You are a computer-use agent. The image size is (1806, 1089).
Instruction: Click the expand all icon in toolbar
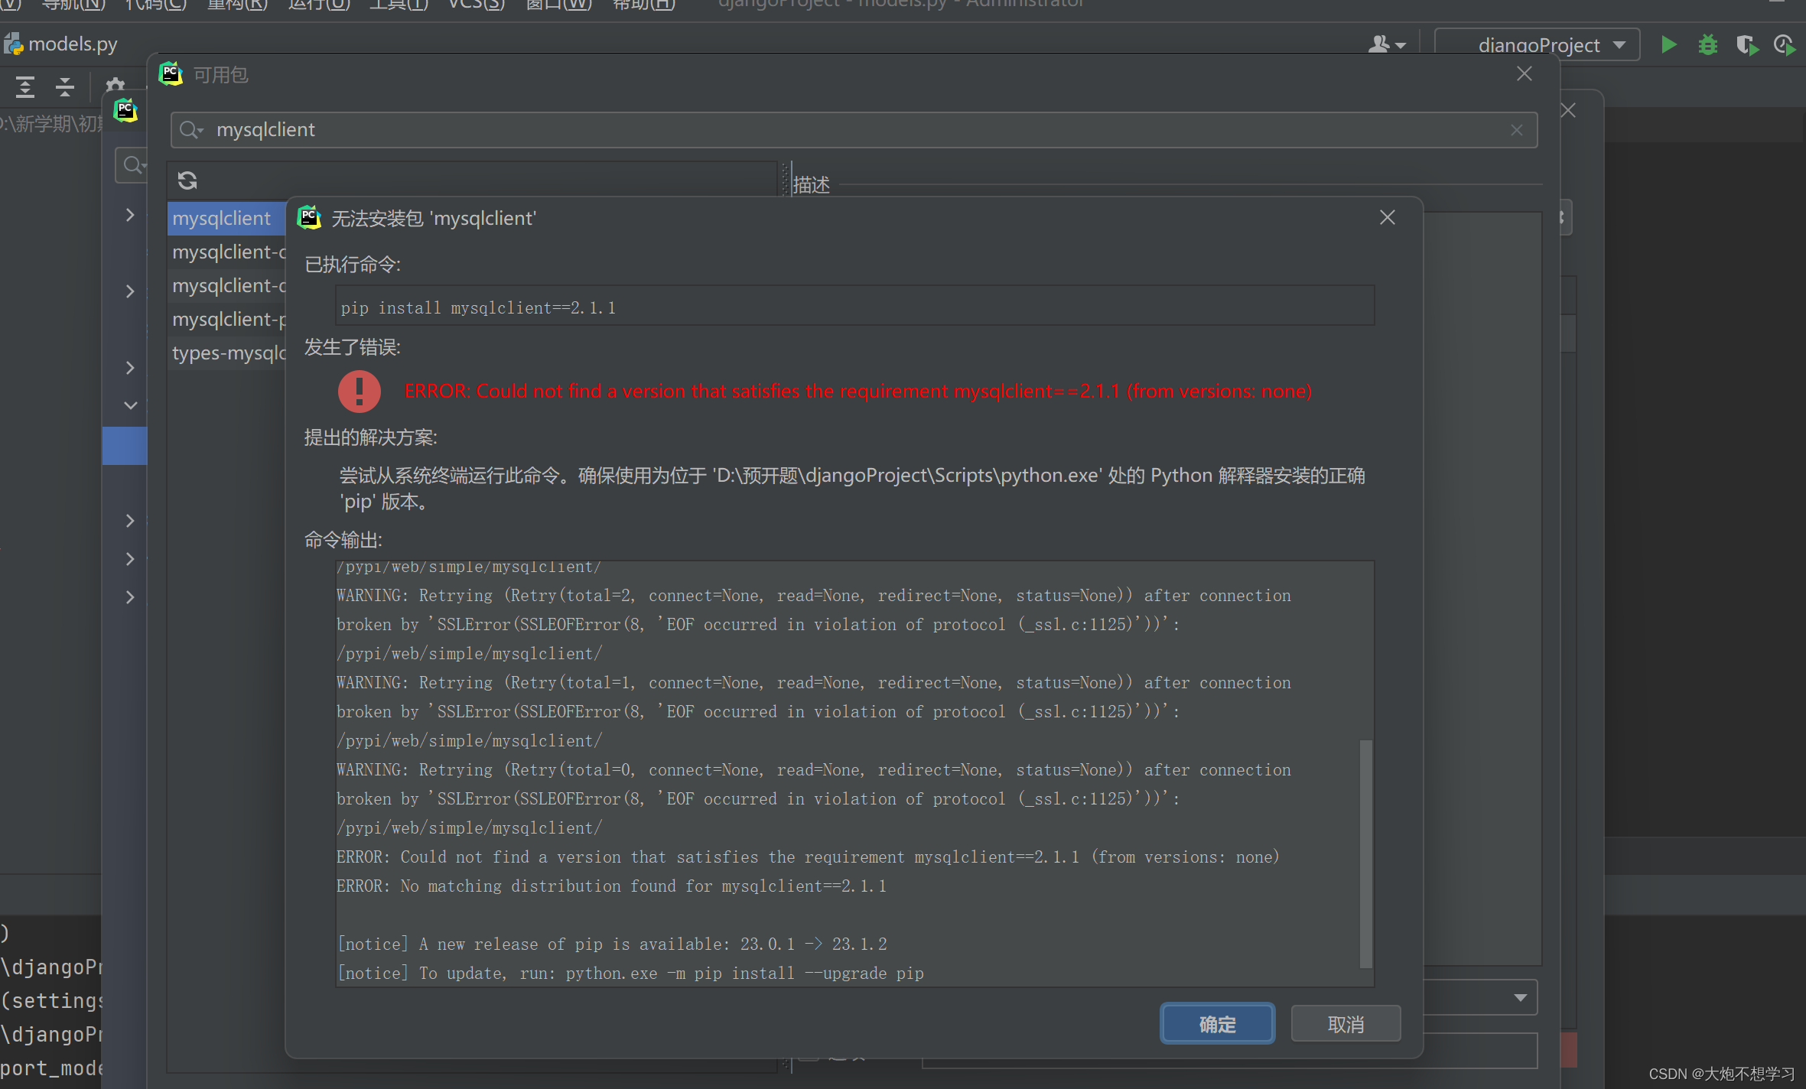(x=25, y=86)
